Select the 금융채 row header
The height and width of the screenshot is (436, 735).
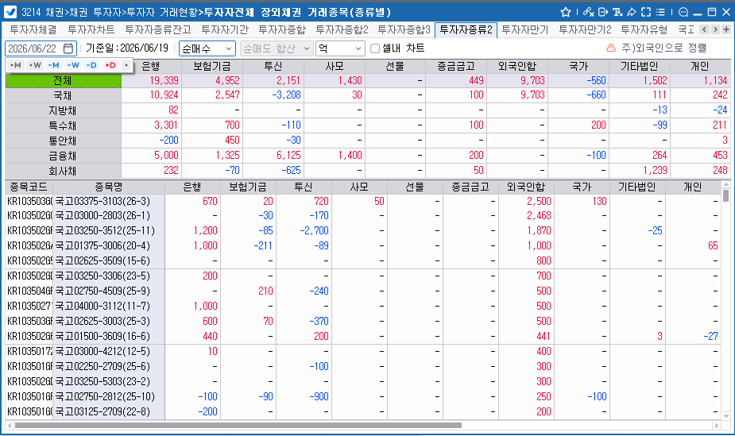(x=63, y=156)
